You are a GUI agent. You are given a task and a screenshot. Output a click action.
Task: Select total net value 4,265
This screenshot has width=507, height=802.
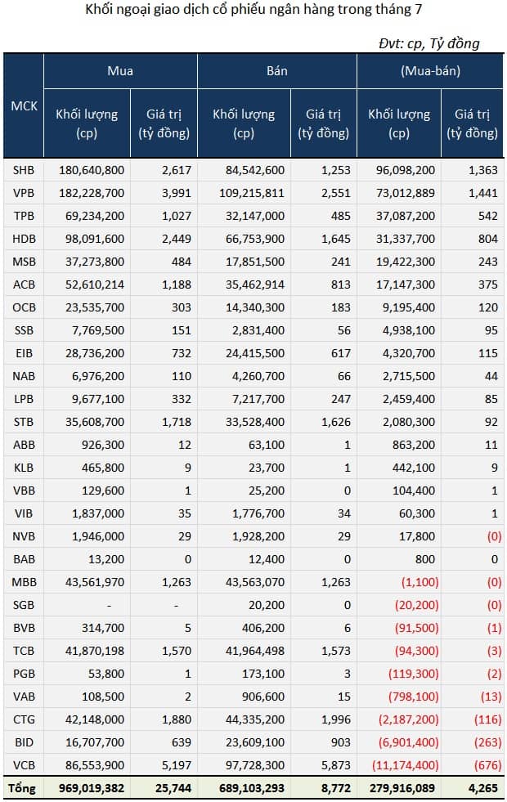tap(483, 788)
